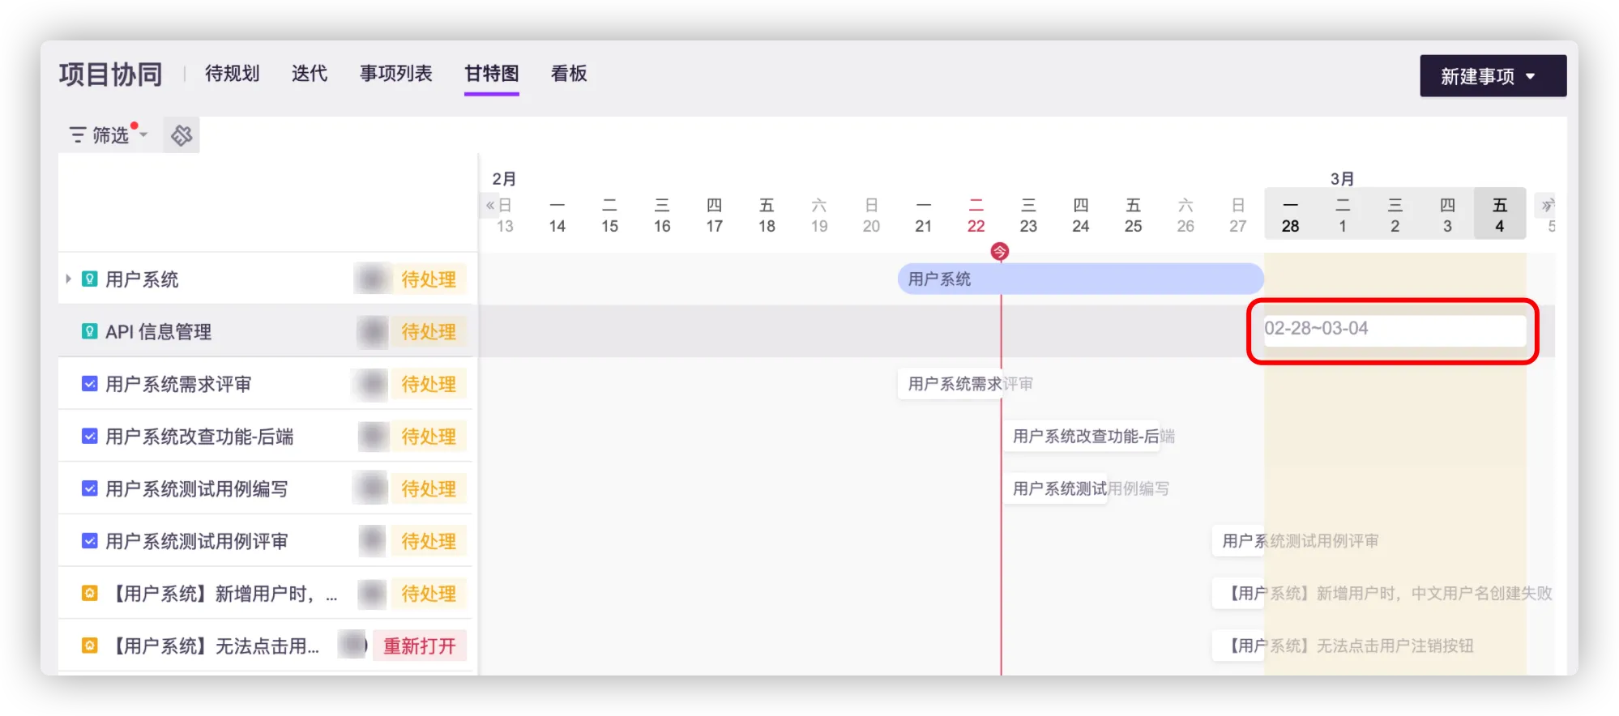
Task: Switch to the 看板 tab
Action: 568,74
